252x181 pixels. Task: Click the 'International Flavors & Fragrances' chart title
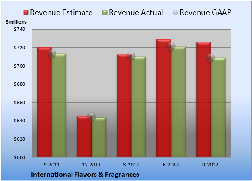click(x=85, y=175)
